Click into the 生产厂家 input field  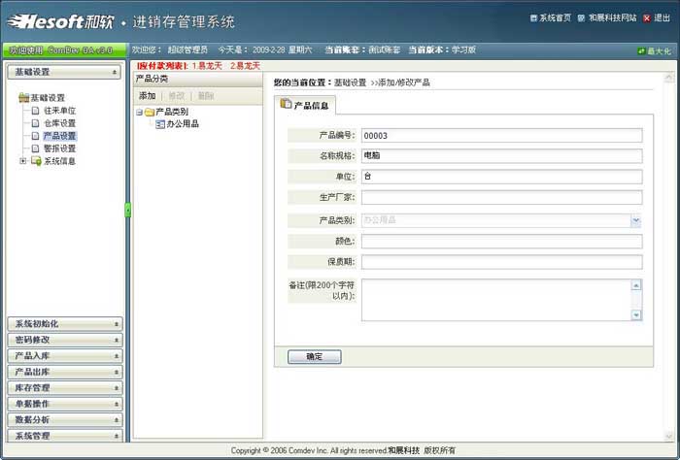(x=501, y=198)
